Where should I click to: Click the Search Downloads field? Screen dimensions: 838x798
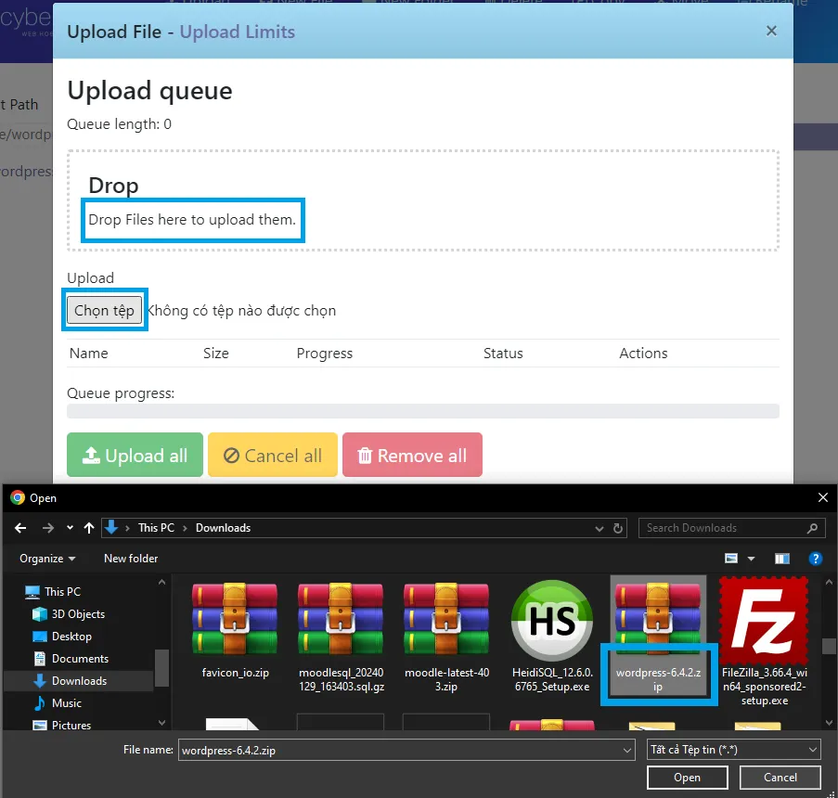tap(721, 528)
